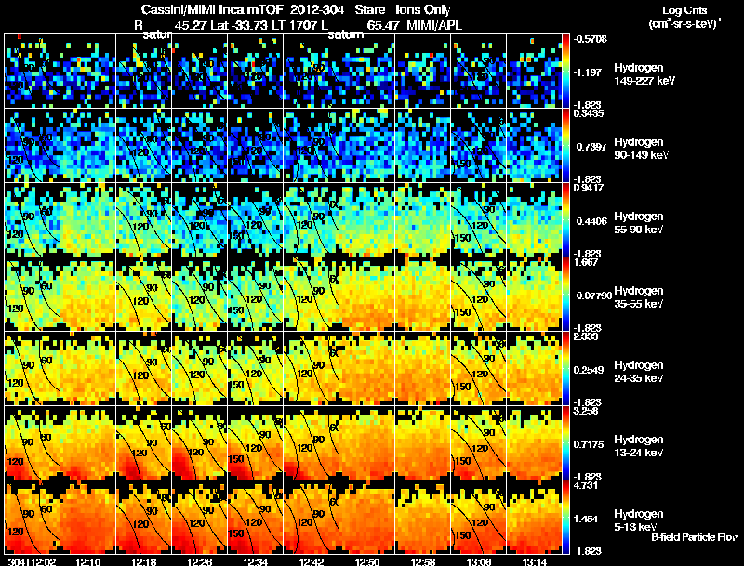Select the 'Ions Only' title text
The width and height of the screenshot is (744, 566).
pos(423,9)
